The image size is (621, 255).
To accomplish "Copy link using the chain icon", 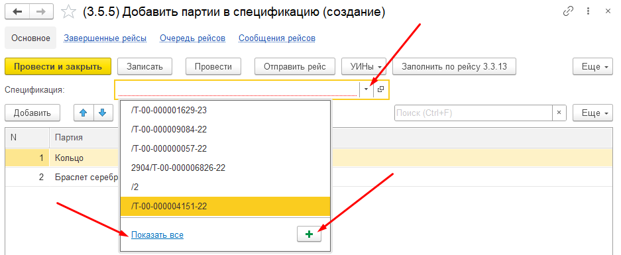I will [x=568, y=11].
